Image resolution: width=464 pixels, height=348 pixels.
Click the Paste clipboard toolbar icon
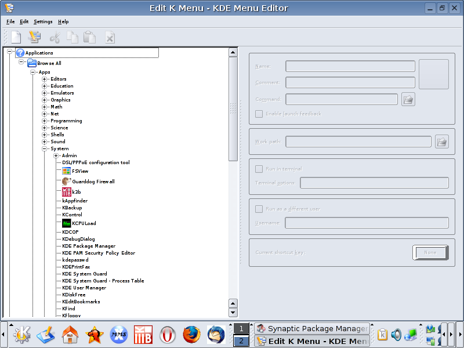click(89, 37)
